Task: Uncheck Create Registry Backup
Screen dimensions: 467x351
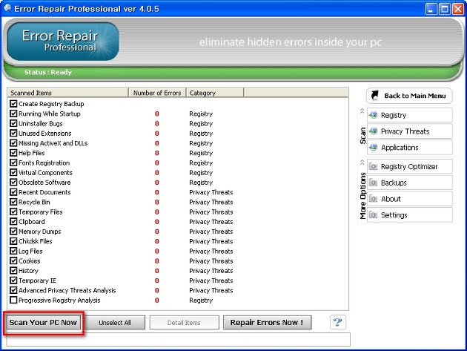Action: [13, 103]
